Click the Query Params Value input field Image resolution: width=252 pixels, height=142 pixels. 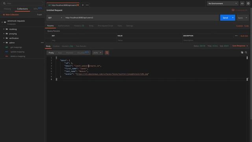(x=150, y=40)
